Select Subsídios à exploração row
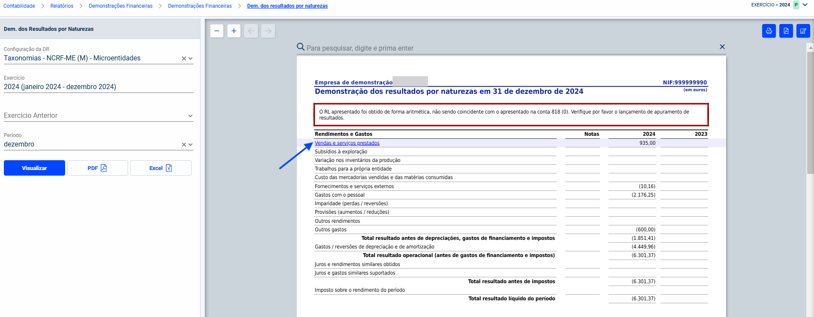814x317 pixels. click(x=511, y=152)
